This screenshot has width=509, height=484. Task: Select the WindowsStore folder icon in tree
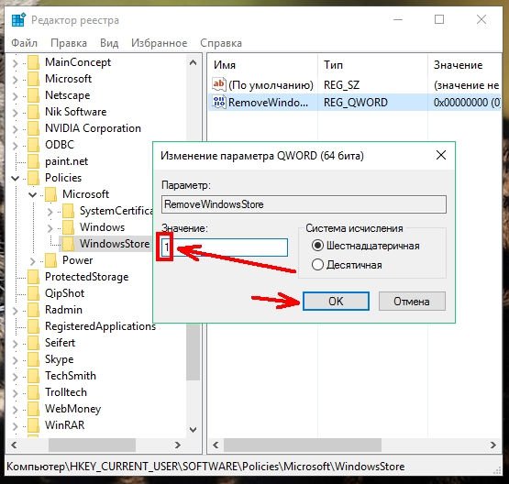coord(68,243)
